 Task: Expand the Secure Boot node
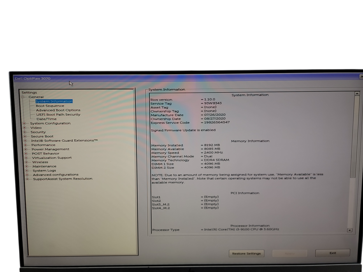(x=25, y=136)
